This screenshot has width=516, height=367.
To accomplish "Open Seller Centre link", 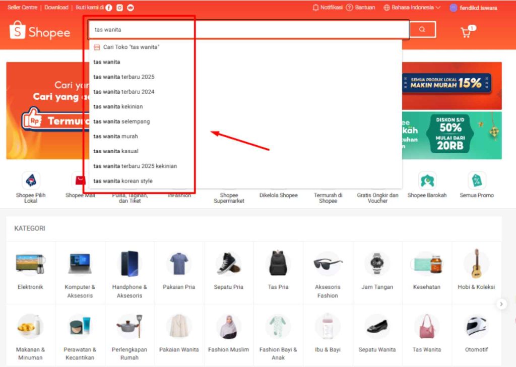I will click(x=22, y=7).
